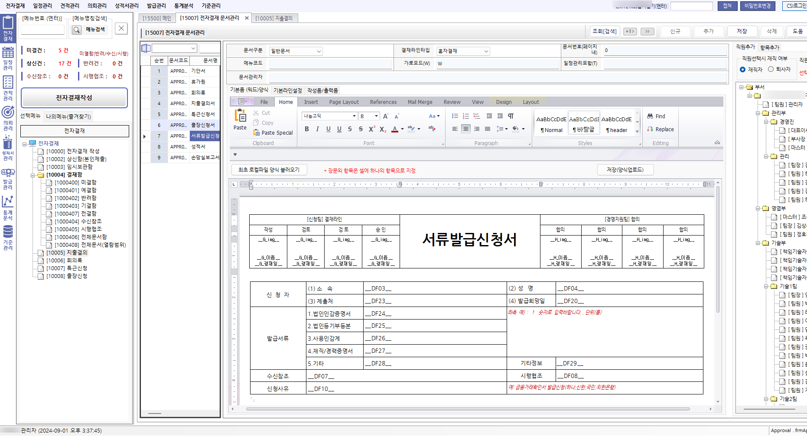Screen dimensions: 807x436
Task: Click the magnifier icon for menu search
Action: click(x=77, y=30)
